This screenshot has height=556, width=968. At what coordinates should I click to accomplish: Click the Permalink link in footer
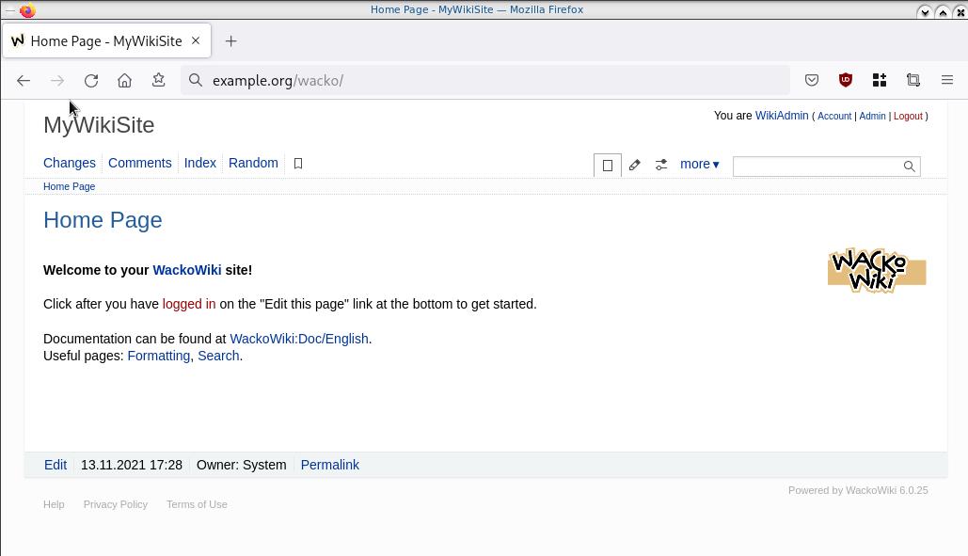coord(329,465)
